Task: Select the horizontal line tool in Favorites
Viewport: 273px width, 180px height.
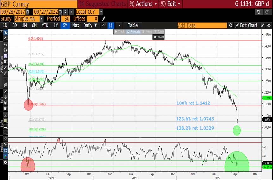Action: click(x=6, y=79)
